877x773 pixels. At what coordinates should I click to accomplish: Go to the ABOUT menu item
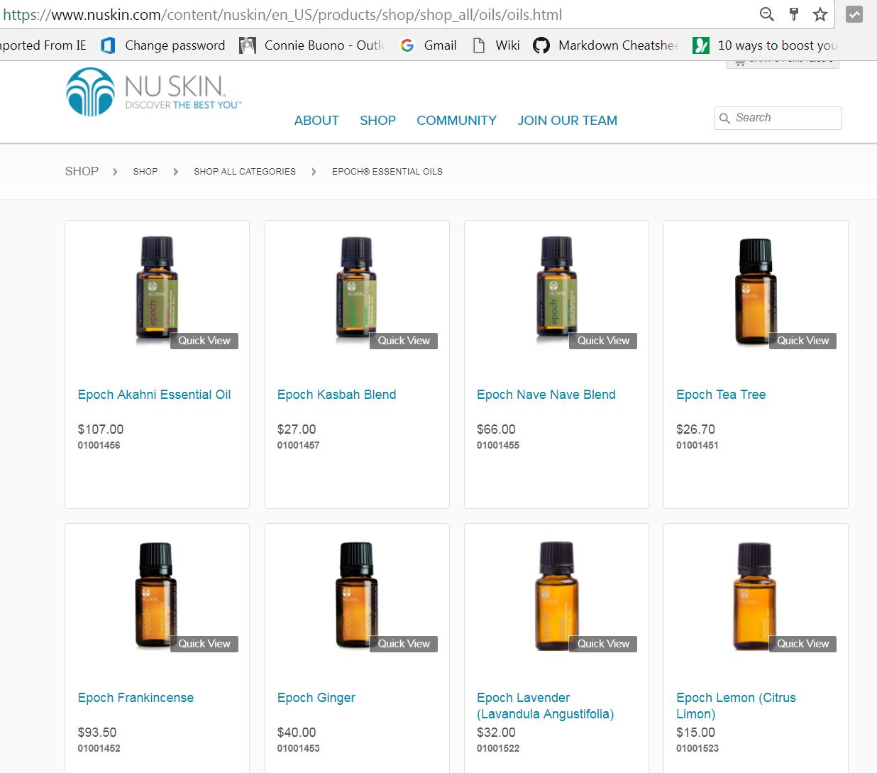click(x=316, y=121)
